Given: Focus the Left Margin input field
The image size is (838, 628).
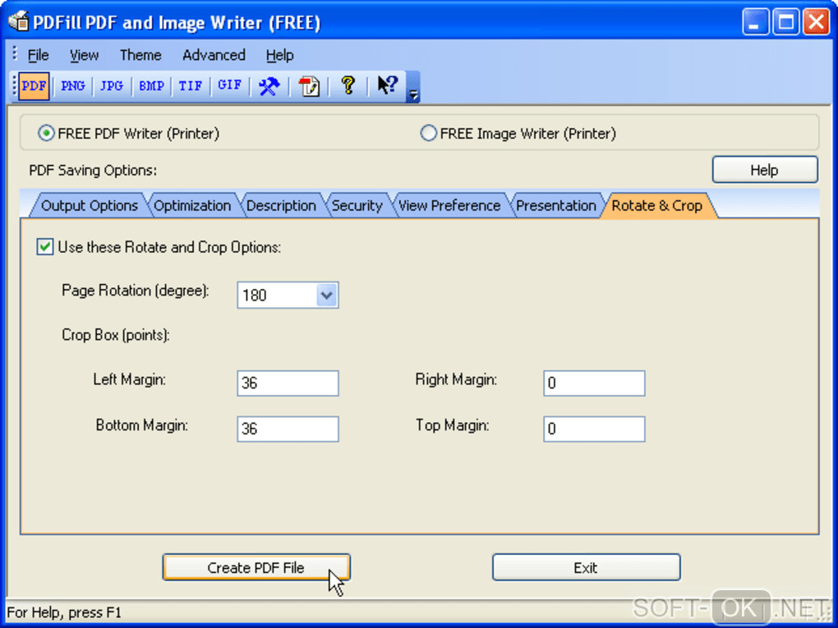Looking at the screenshot, I should click(x=288, y=383).
